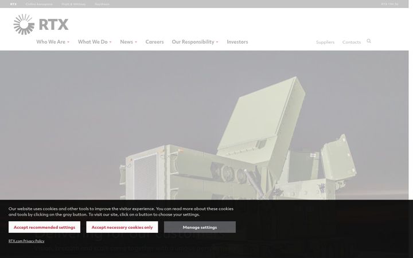Open Manage settings for cookies
Viewport: 413px width, 258px height.
tap(200, 227)
